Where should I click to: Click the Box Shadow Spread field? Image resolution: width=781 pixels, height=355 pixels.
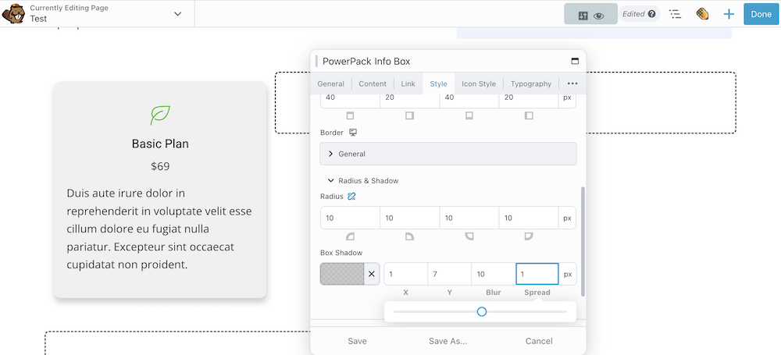tap(537, 274)
